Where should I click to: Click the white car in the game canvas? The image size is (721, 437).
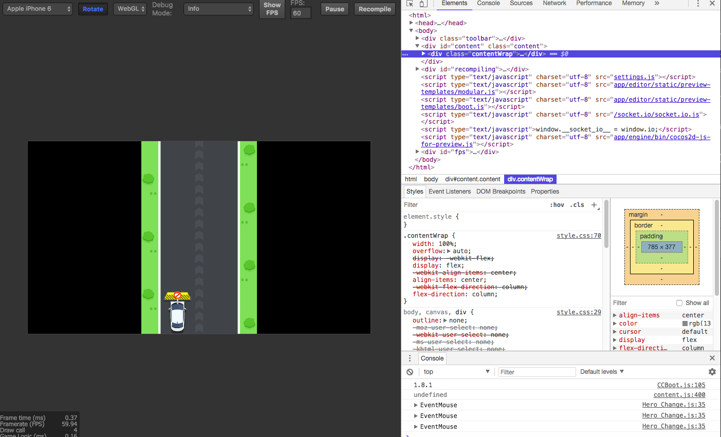(177, 315)
